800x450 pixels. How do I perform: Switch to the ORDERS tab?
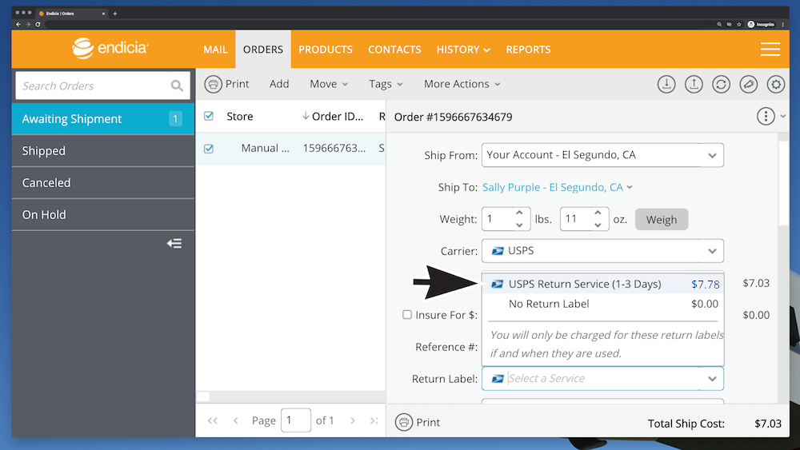pos(262,50)
